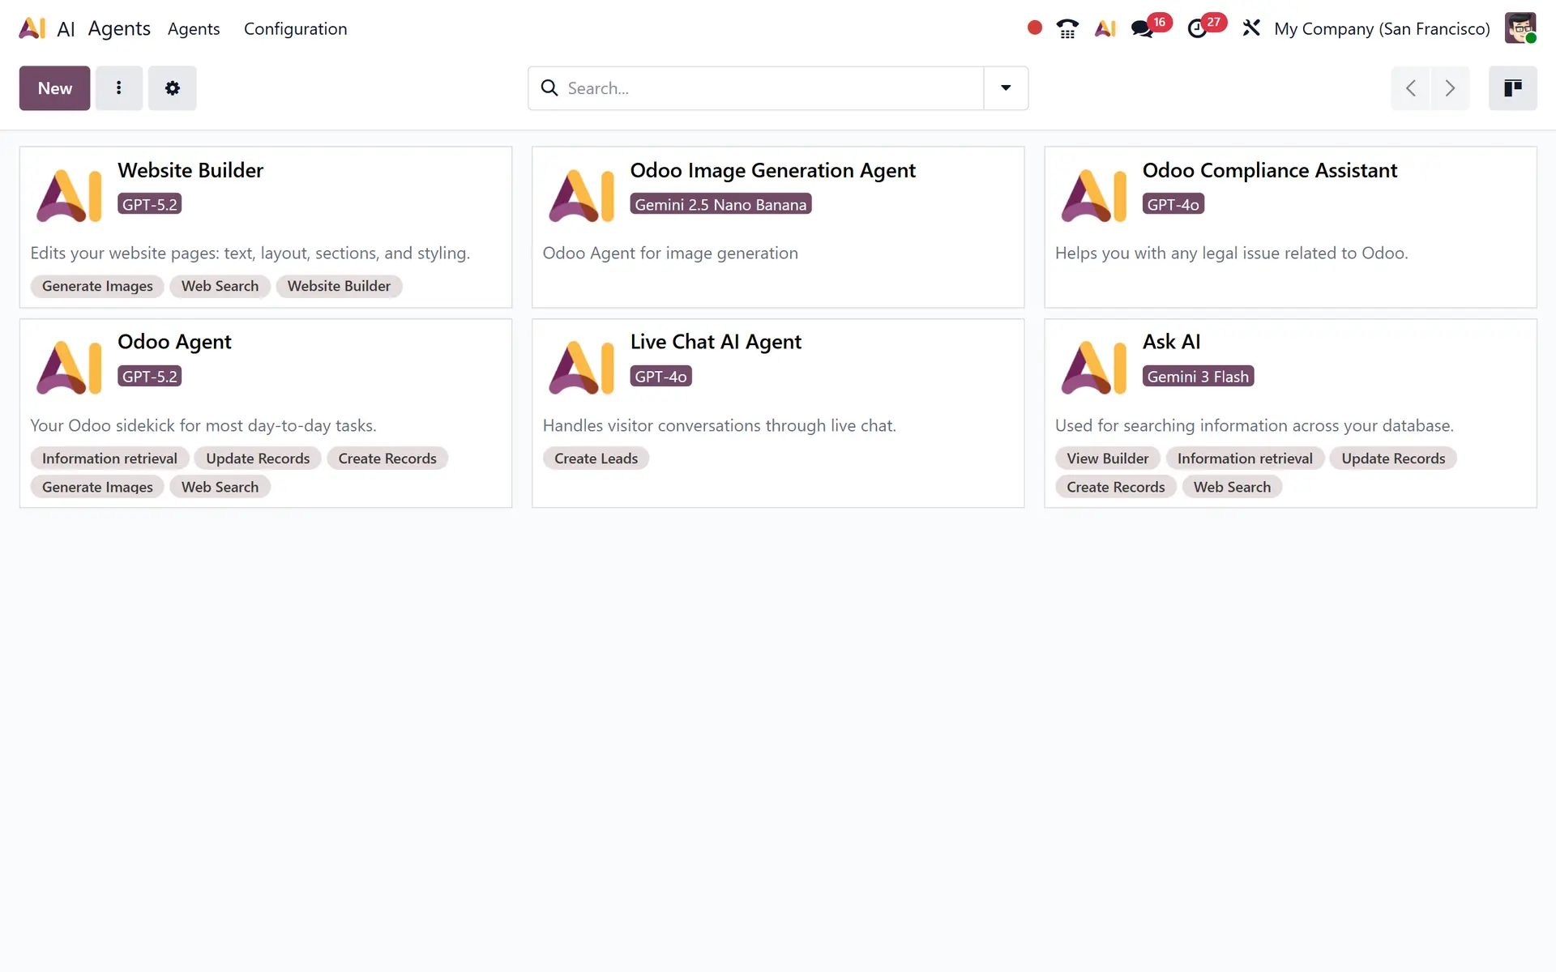Click the red recording indicator dot
The width and height of the screenshot is (1556, 972).
click(x=1034, y=28)
